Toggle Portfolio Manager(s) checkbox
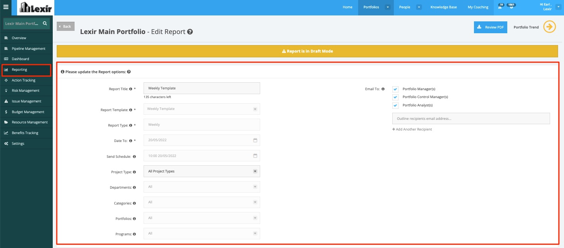 coord(395,89)
